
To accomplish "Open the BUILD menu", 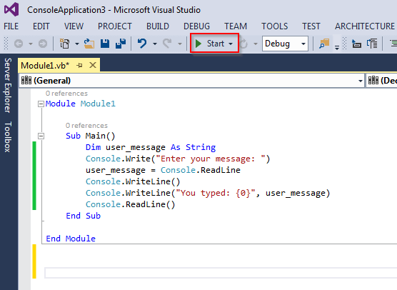I will click(x=158, y=26).
